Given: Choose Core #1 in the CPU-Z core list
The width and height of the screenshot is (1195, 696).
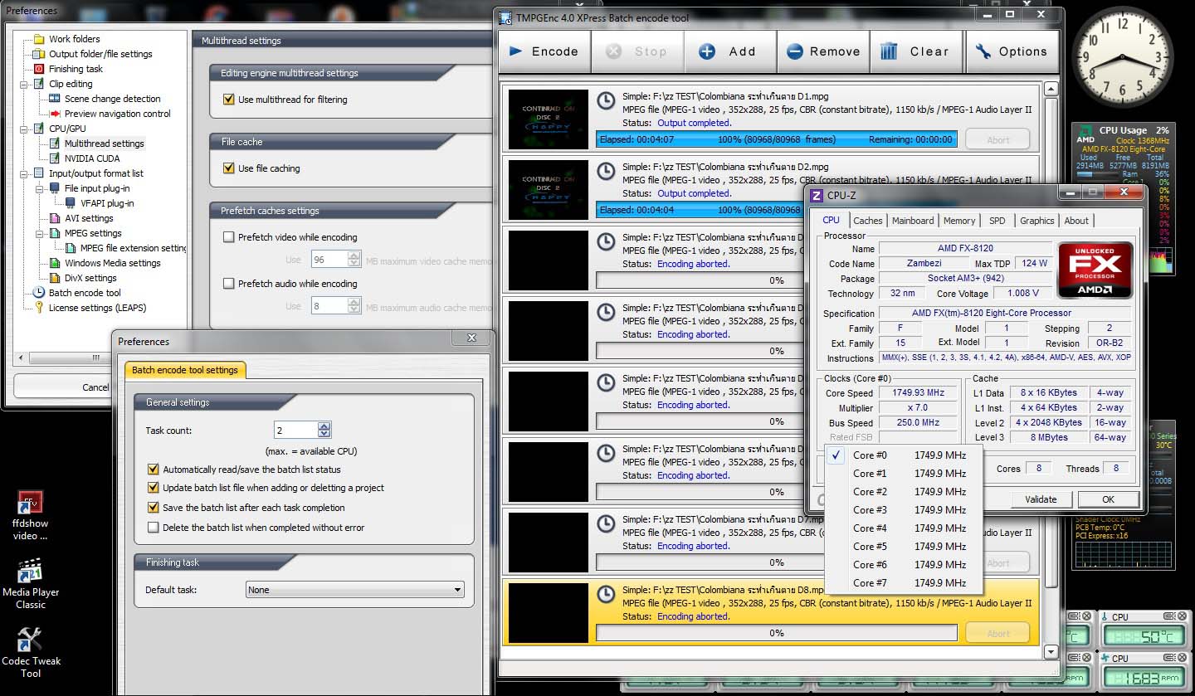Looking at the screenshot, I should 904,474.
